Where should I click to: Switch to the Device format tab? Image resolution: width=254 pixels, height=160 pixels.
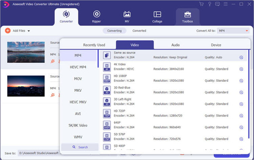pyautogui.click(x=216, y=45)
